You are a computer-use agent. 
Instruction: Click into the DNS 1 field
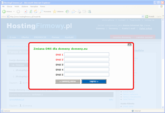pyautogui.click(x=87, y=54)
